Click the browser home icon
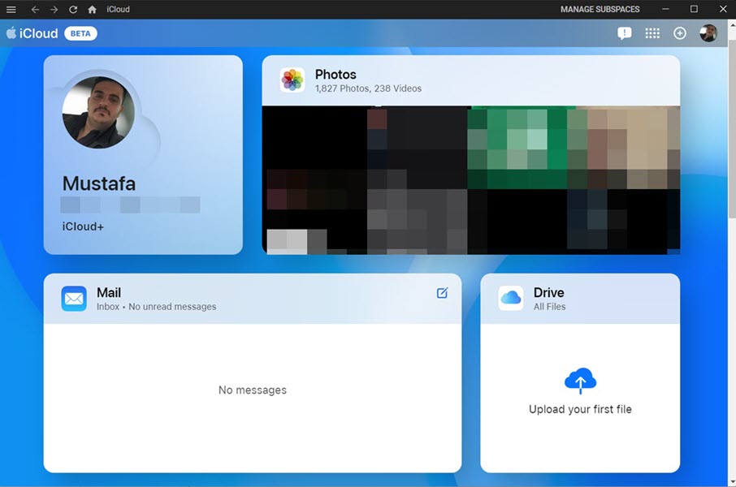Viewport: 736px width, 487px height. (x=92, y=9)
